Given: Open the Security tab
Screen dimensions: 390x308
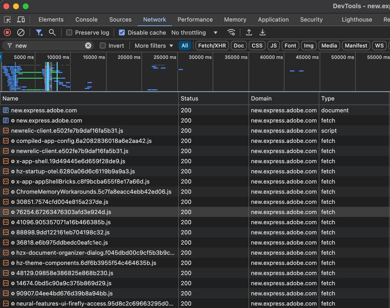Looking at the screenshot, I should pos(311,19).
